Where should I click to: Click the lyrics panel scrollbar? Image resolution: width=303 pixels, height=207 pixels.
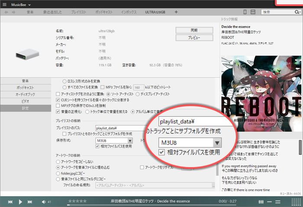(300, 147)
